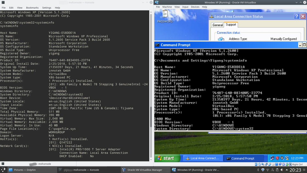Click Konsole window icon in title bar
Image resolution: width=307 pixels, height=173 pixels.
tap(3, 2)
